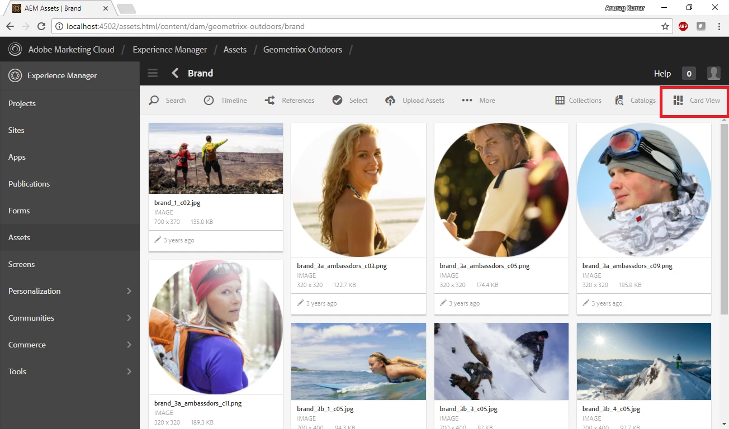Viewport: 729px width, 429px height.
Task: Select Assets in the sidebar
Action: (70, 237)
